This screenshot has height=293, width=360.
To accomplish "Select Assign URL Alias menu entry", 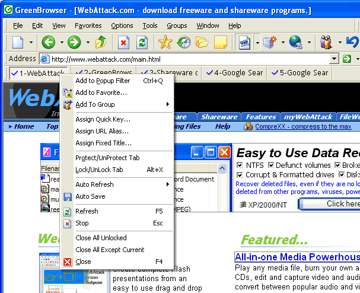I will pyautogui.click(x=117, y=131).
